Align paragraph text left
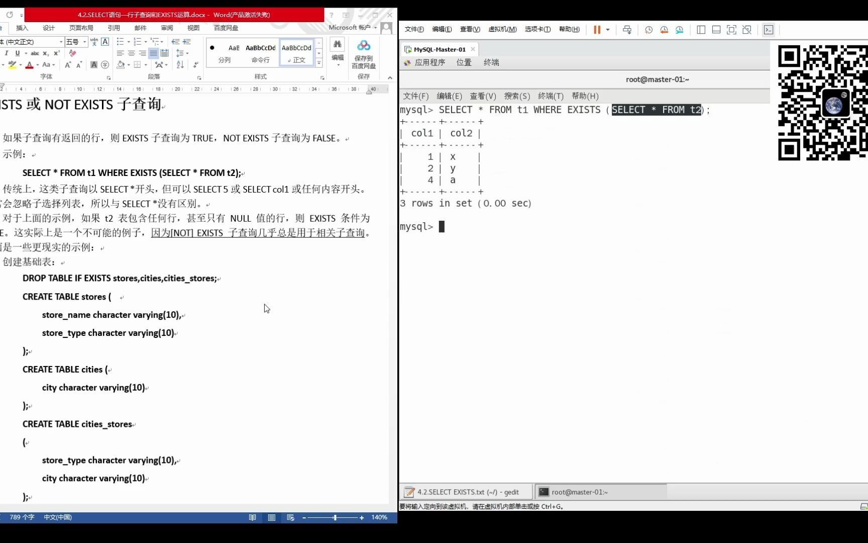 tap(121, 53)
